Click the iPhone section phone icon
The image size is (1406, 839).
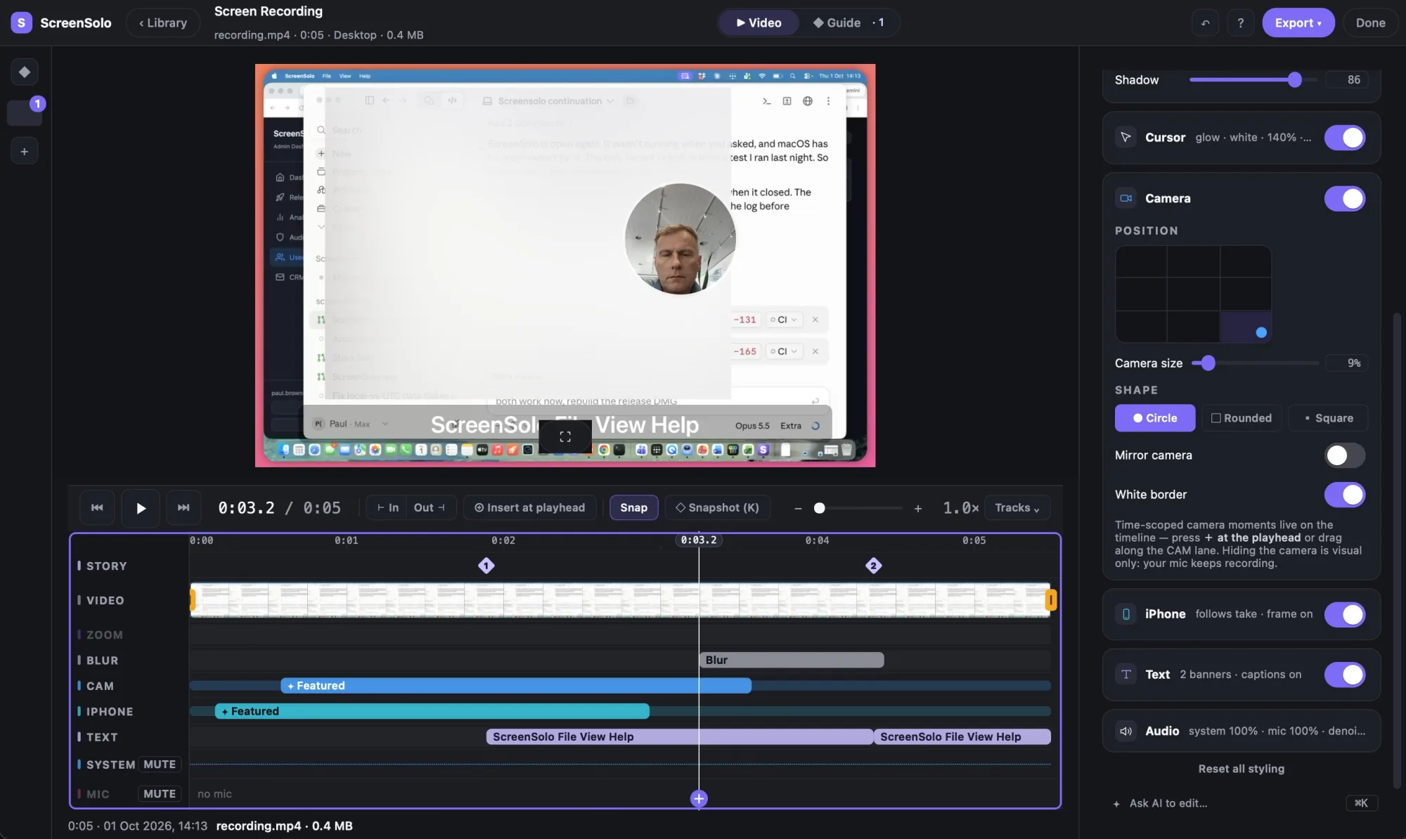click(x=1126, y=614)
